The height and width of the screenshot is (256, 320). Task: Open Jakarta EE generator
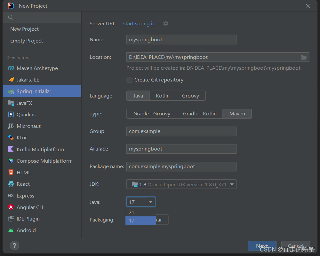[x=42, y=80]
